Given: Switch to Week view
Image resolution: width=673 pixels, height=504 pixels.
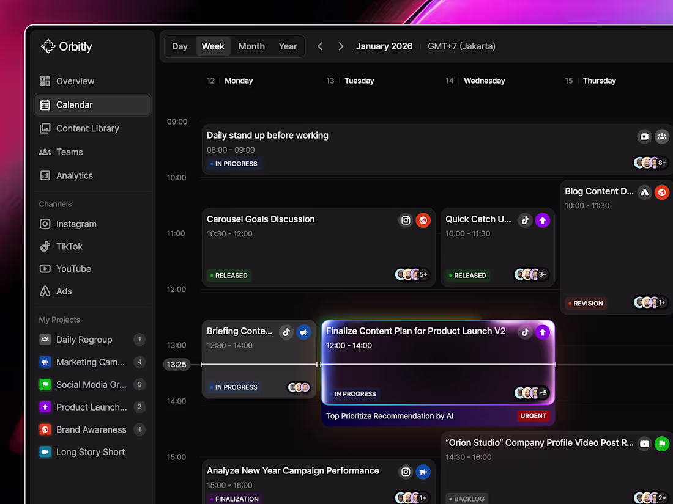Looking at the screenshot, I should (213, 46).
